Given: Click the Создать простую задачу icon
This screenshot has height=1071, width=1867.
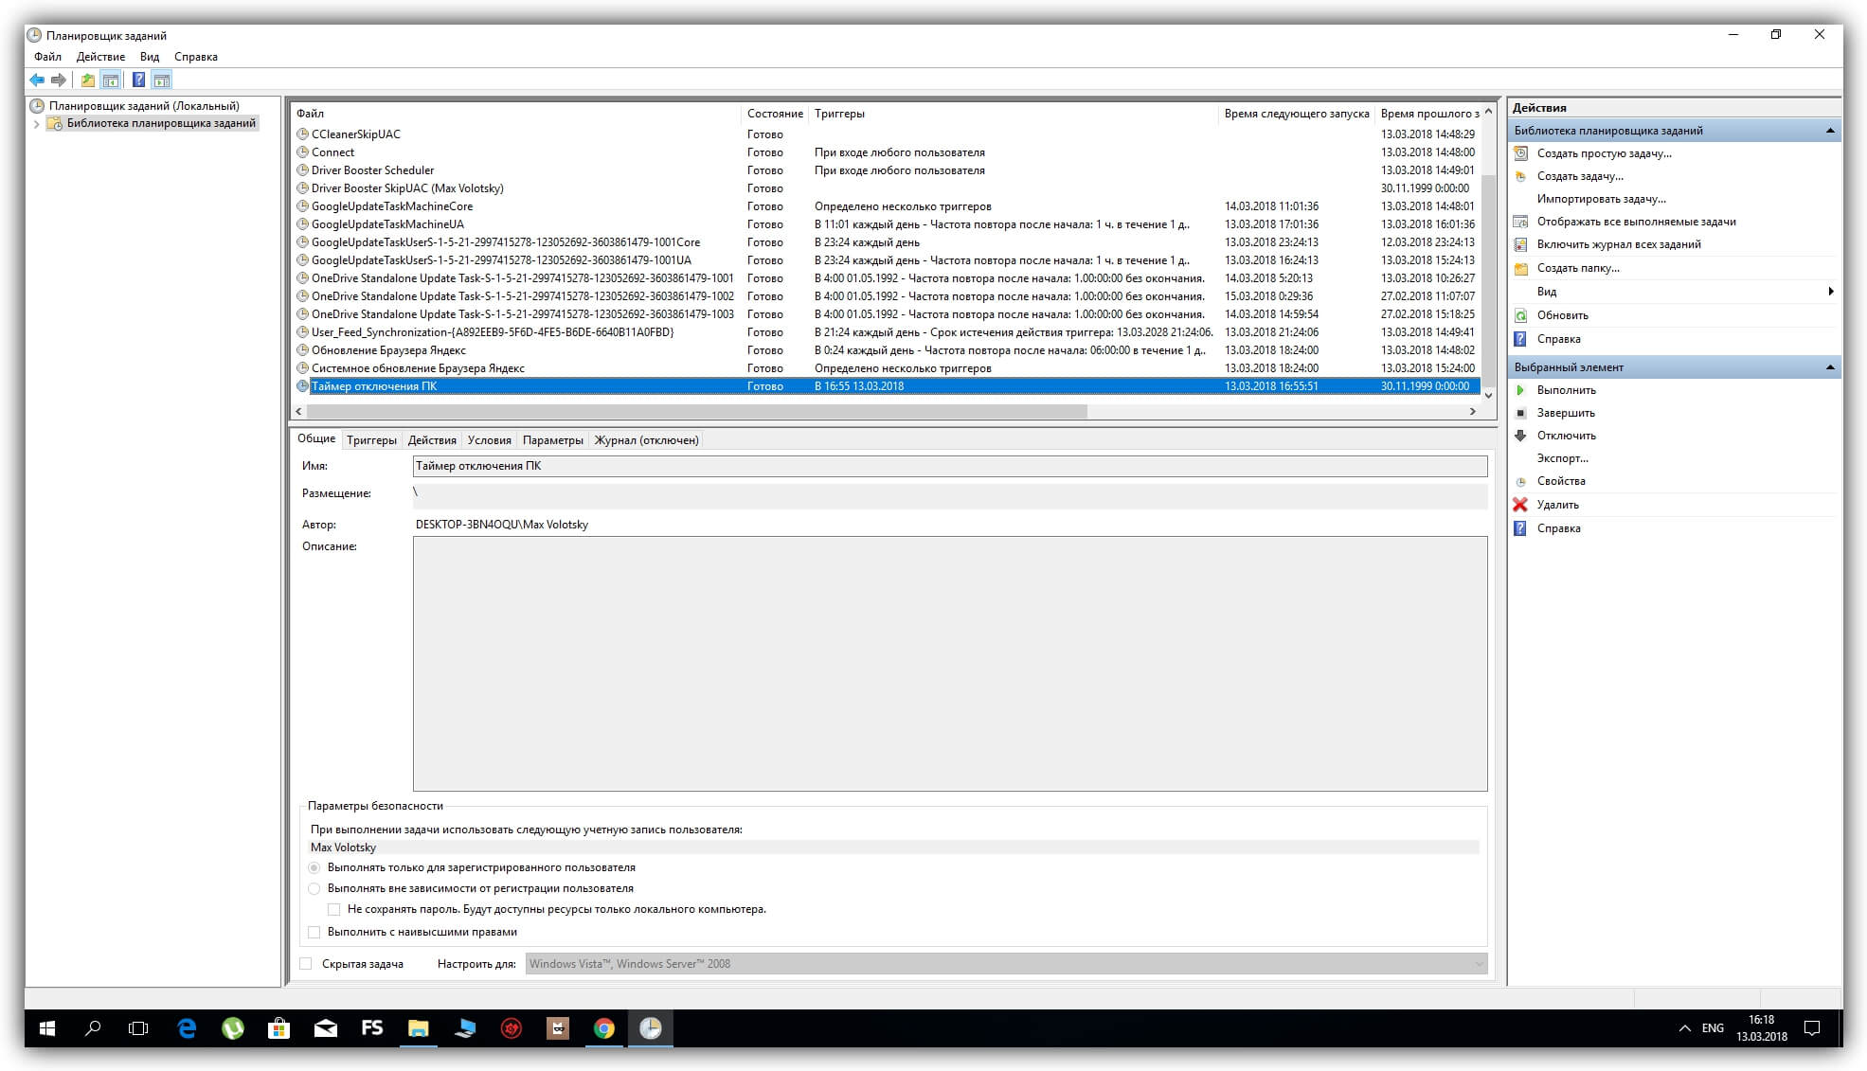Looking at the screenshot, I should click(x=1520, y=153).
